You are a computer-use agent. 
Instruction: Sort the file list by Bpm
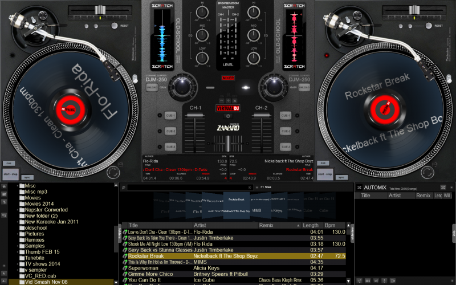tap(335, 225)
